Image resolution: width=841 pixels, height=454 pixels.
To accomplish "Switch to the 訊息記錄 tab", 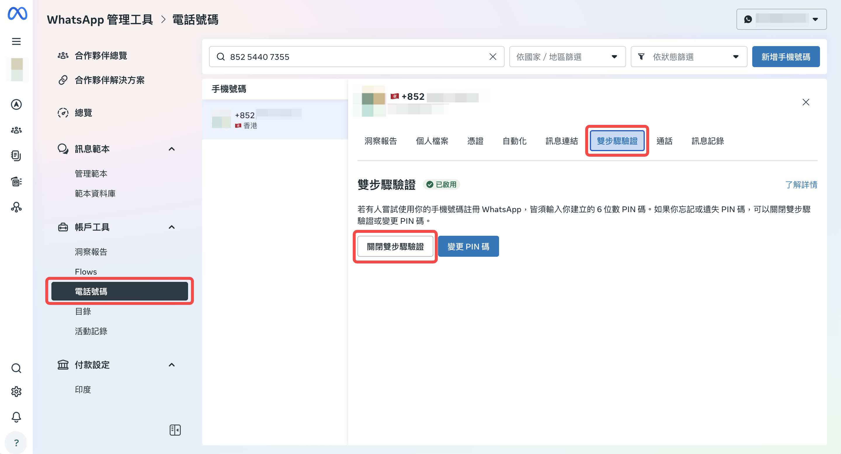I will [x=708, y=141].
